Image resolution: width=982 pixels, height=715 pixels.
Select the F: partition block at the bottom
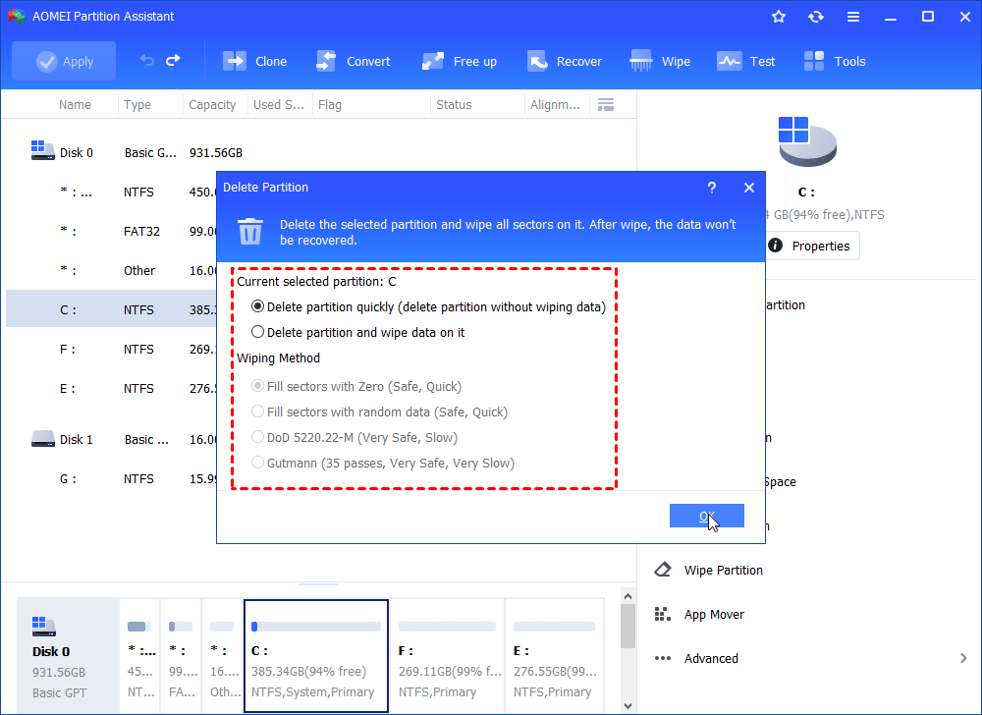click(x=448, y=653)
